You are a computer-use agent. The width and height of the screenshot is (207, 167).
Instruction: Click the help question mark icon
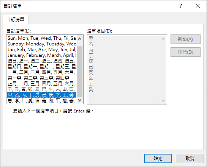click(x=181, y=6)
